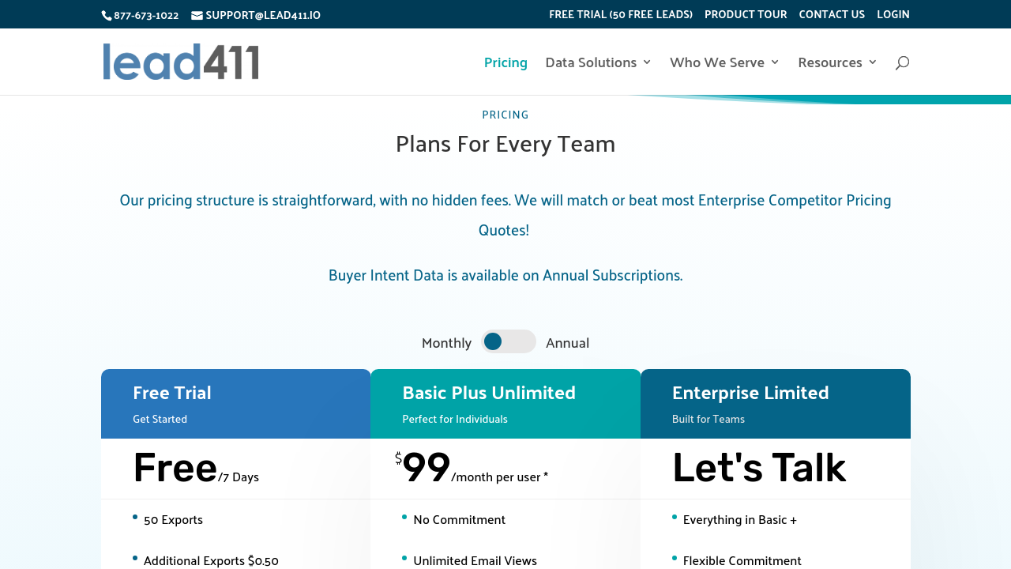Click the envelope email icon
The image size is (1011, 569).
pos(197,15)
